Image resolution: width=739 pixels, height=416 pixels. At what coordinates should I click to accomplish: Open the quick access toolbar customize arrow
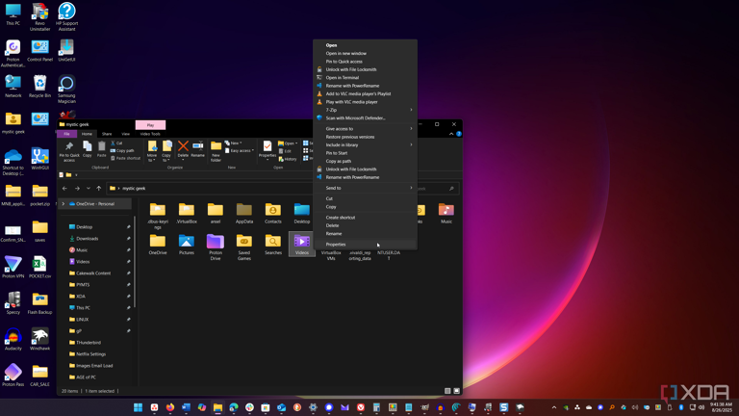click(x=76, y=175)
